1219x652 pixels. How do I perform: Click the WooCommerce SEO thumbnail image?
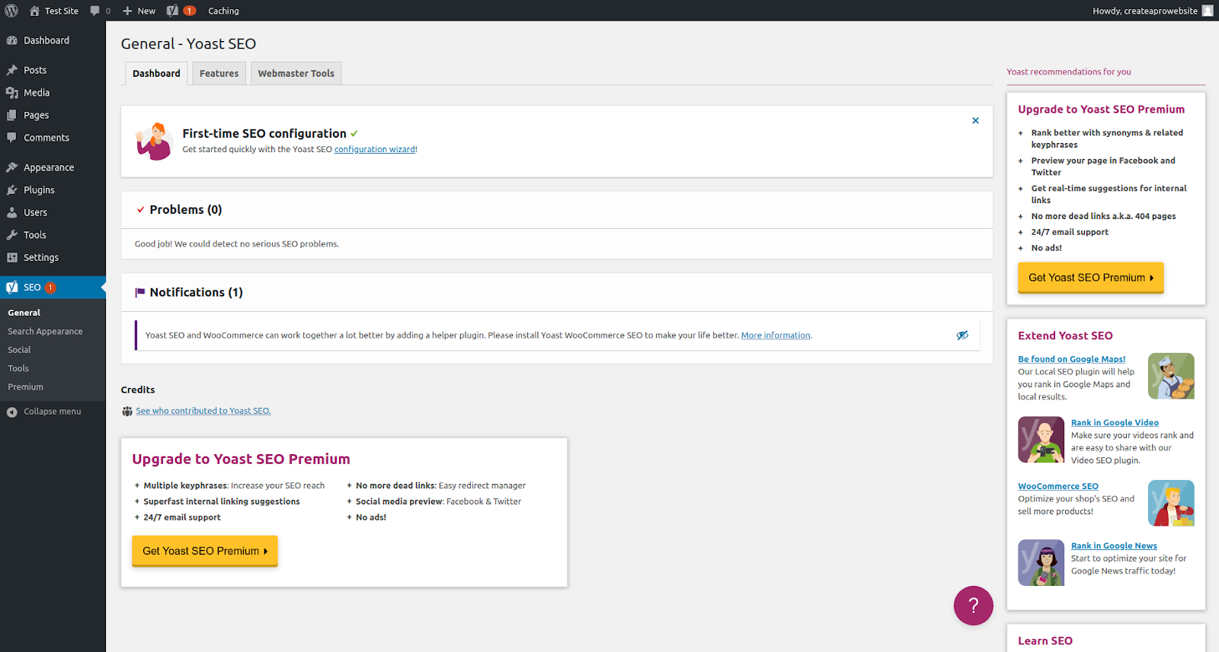coord(1171,503)
